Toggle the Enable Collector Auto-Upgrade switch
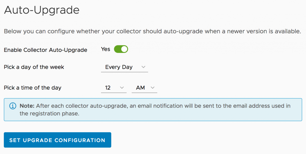306x154 pixels. click(x=121, y=49)
